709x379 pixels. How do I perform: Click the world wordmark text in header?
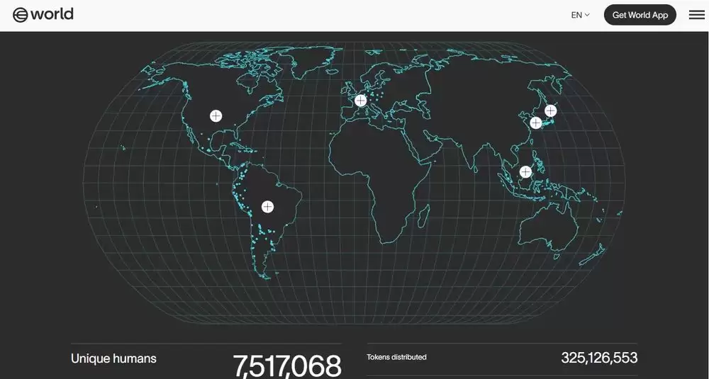pos(52,15)
